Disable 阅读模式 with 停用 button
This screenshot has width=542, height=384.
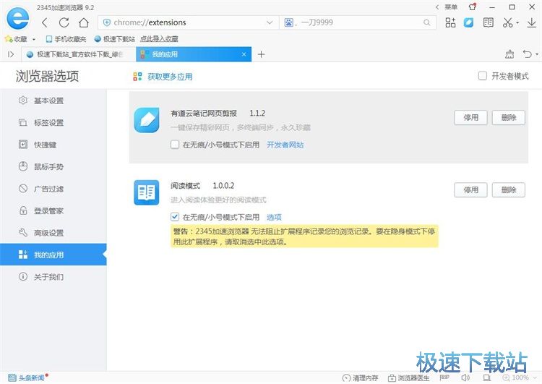pyautogui.click(x=470, y=190)
